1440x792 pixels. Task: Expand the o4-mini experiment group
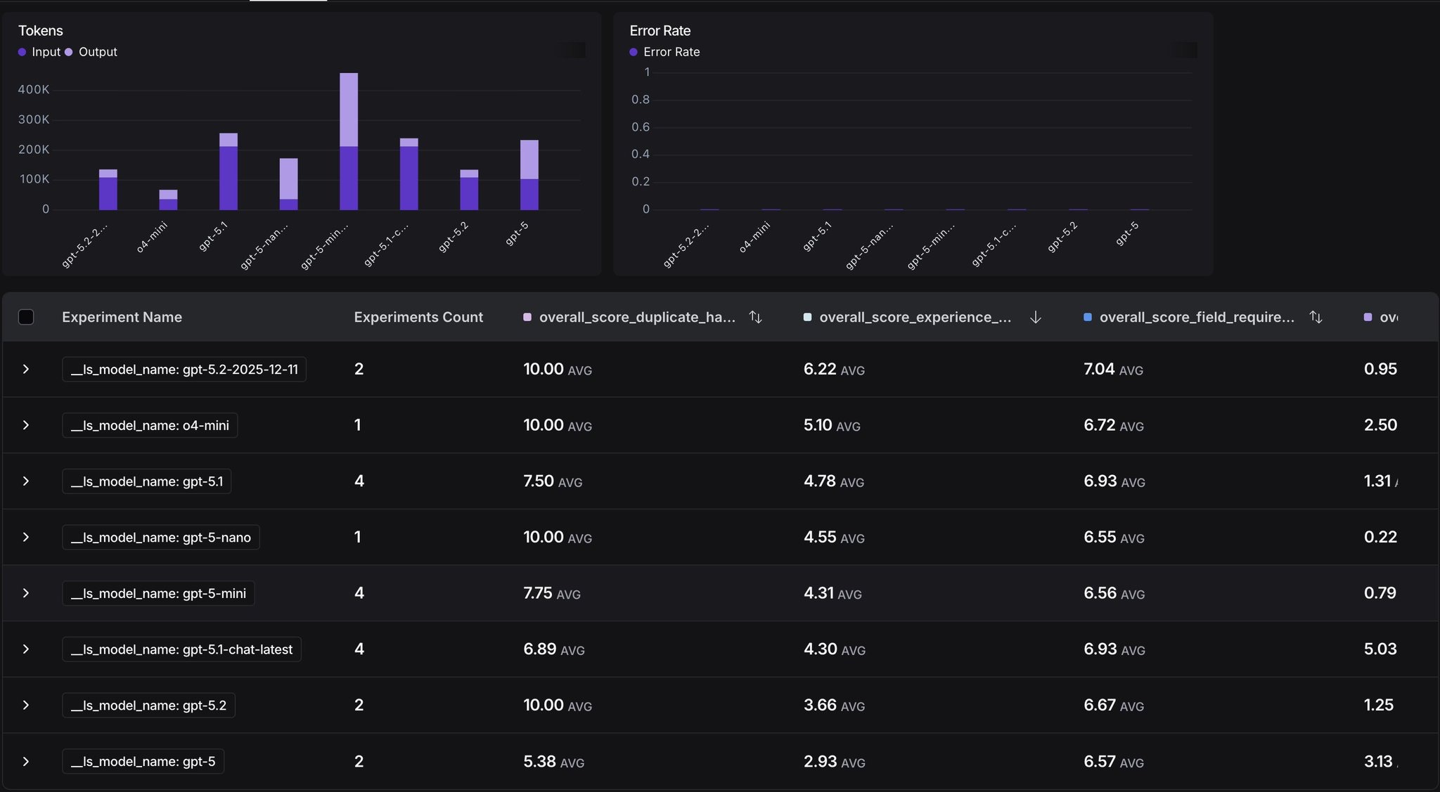(26, 425)
